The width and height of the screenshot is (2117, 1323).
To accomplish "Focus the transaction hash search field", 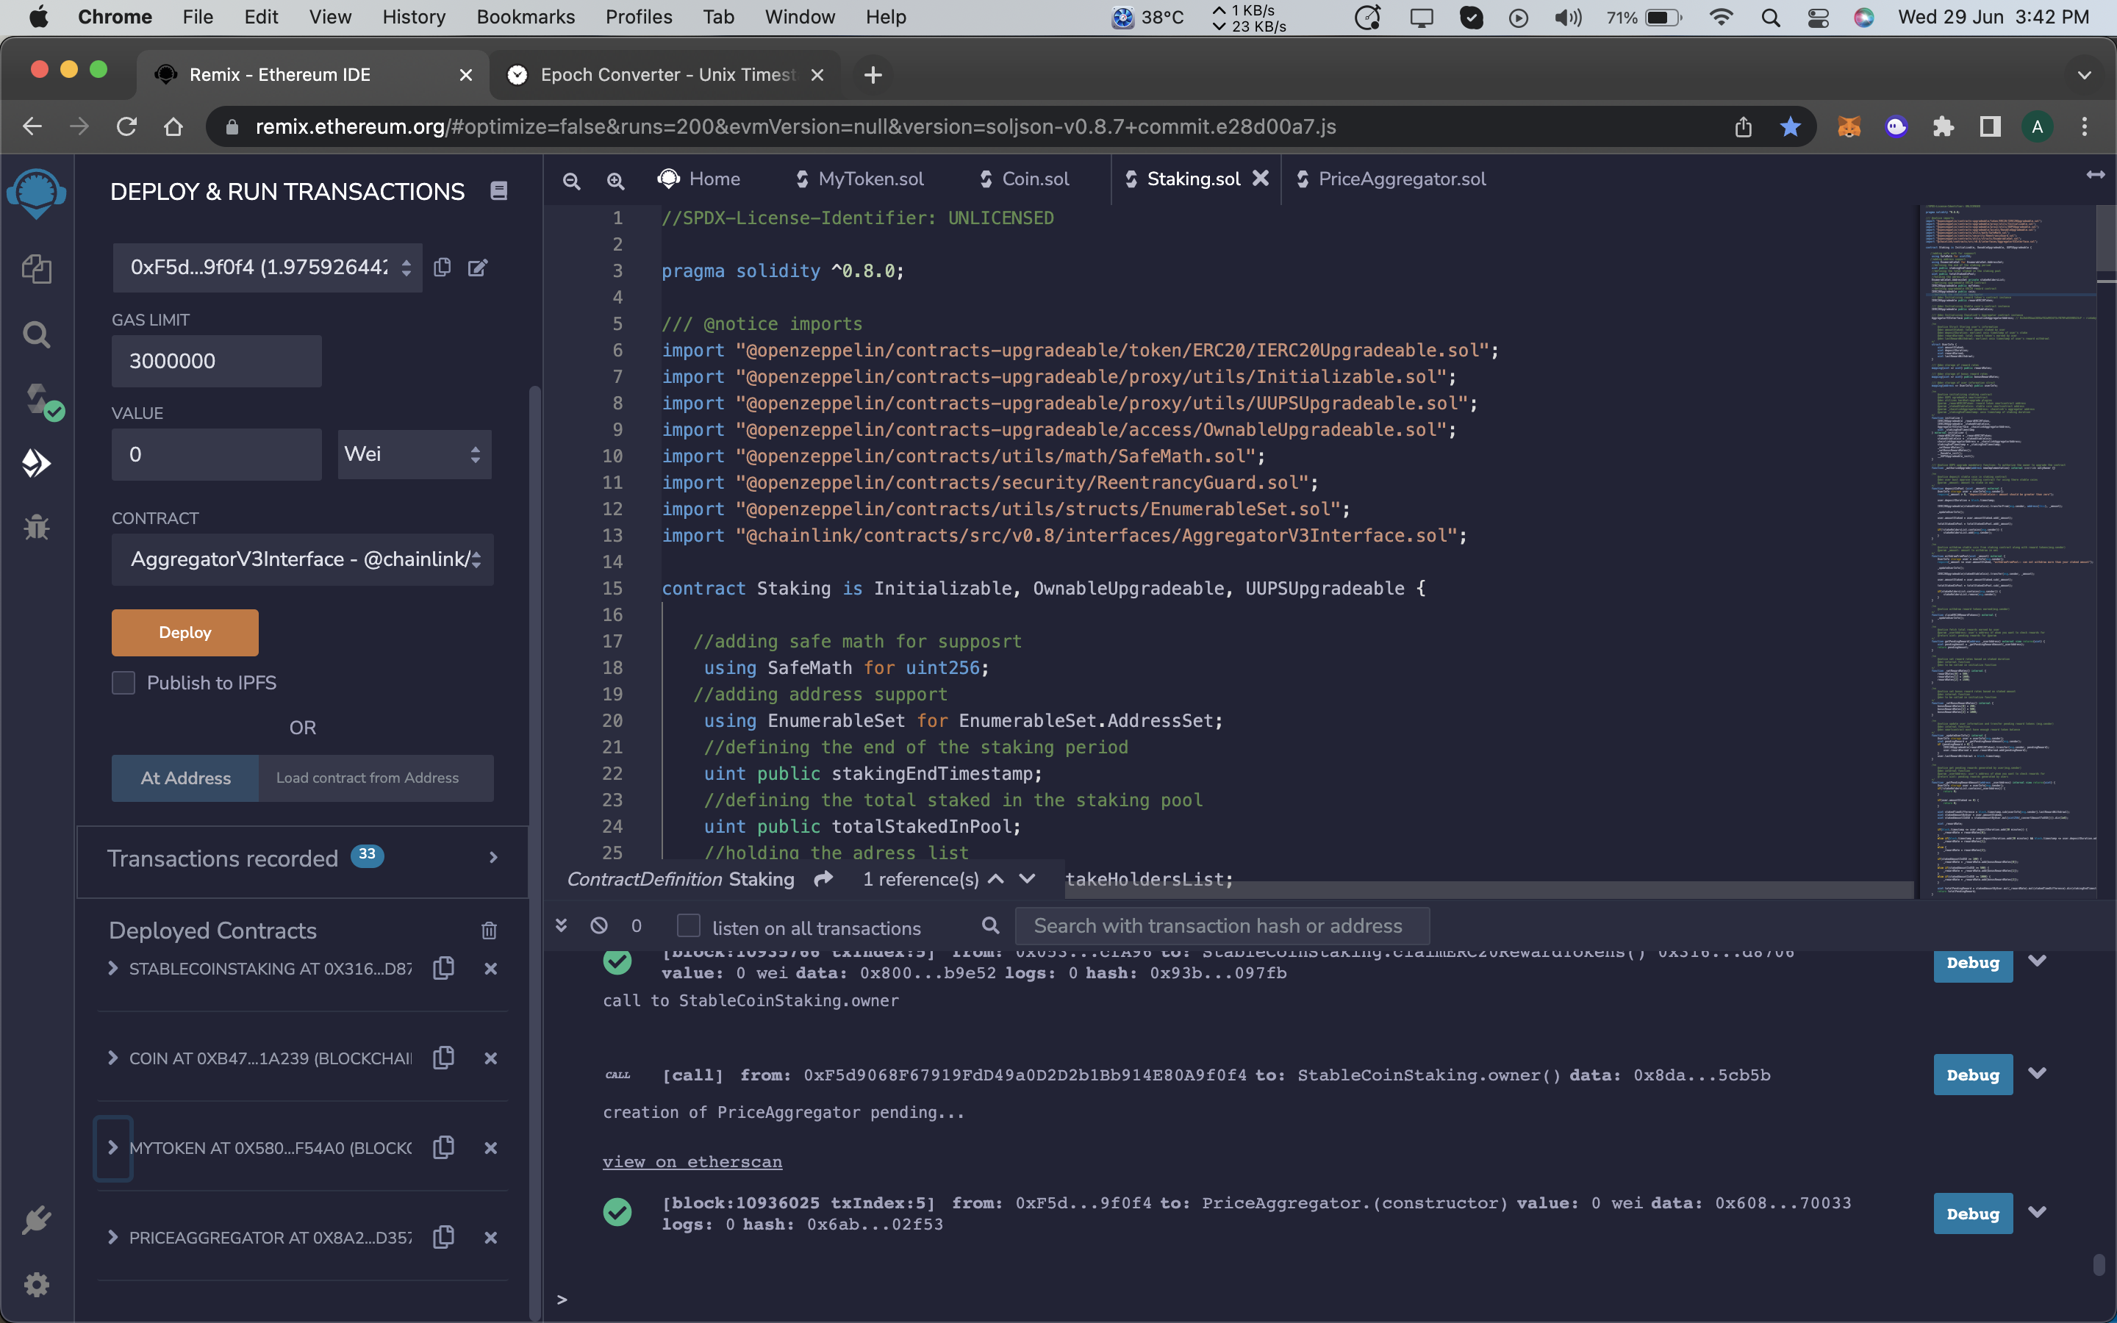I will click(1222, 926).
